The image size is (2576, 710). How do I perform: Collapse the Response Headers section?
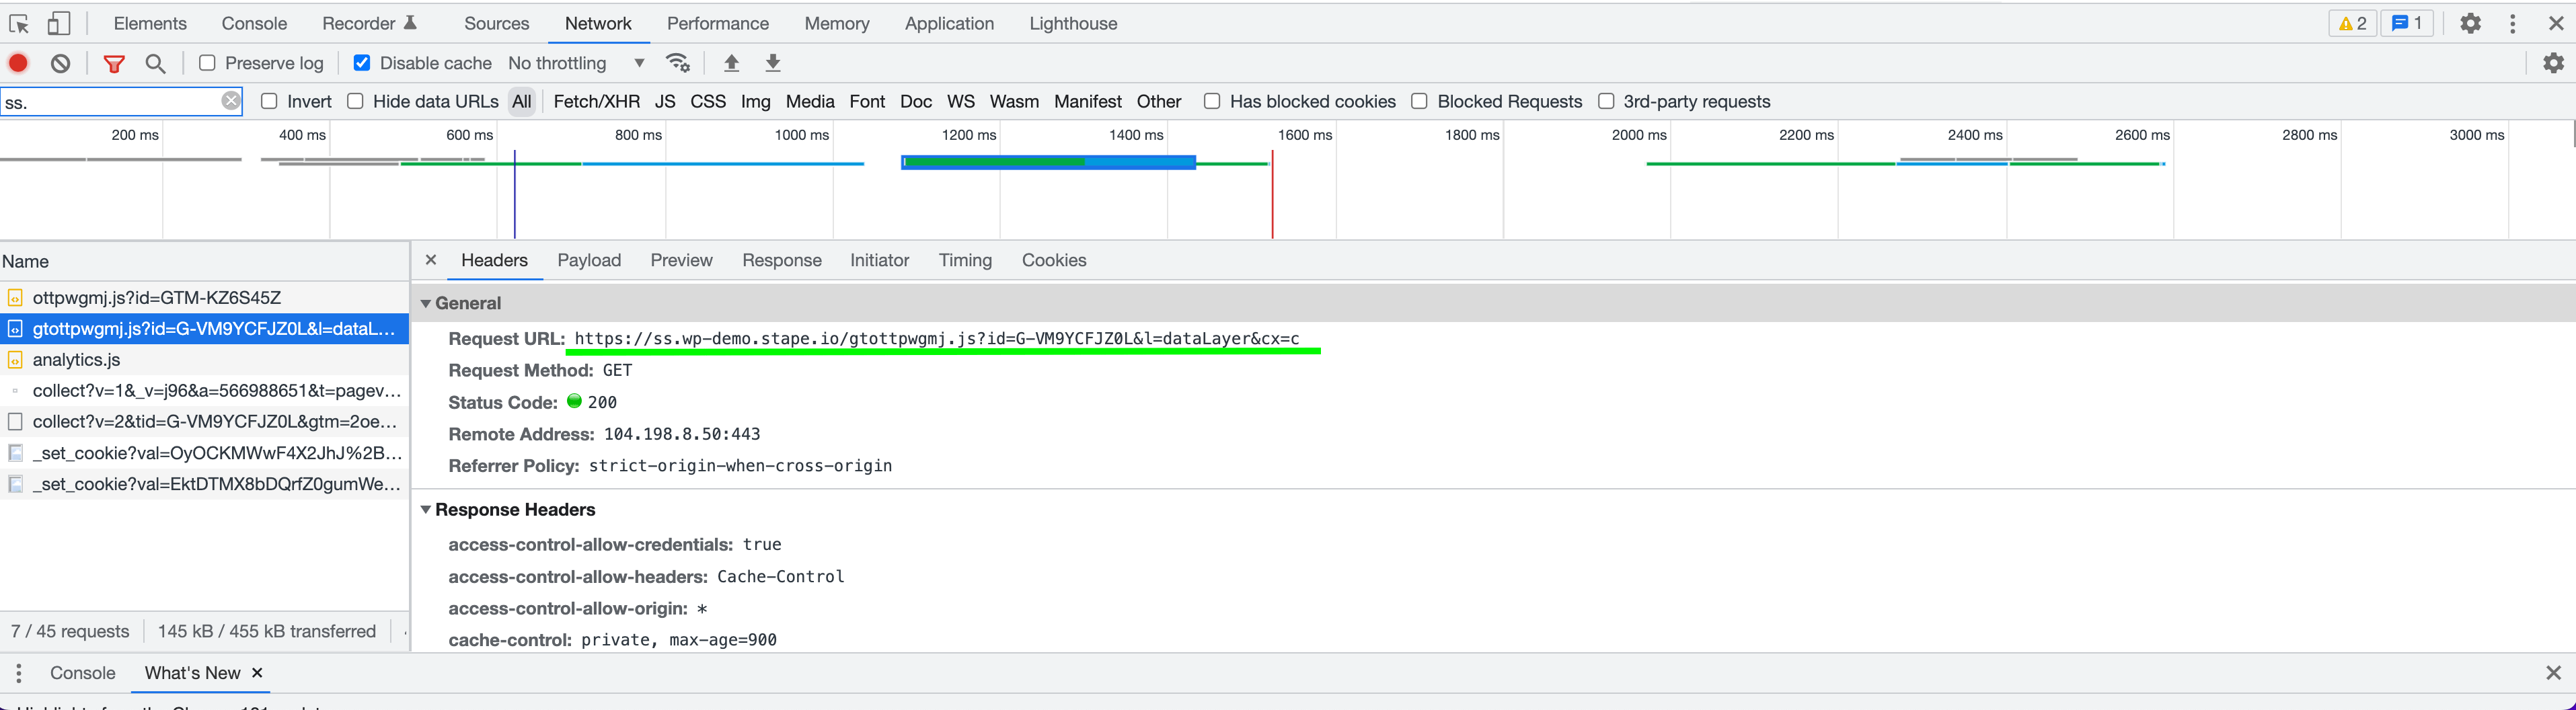click(x=426, y=510)
